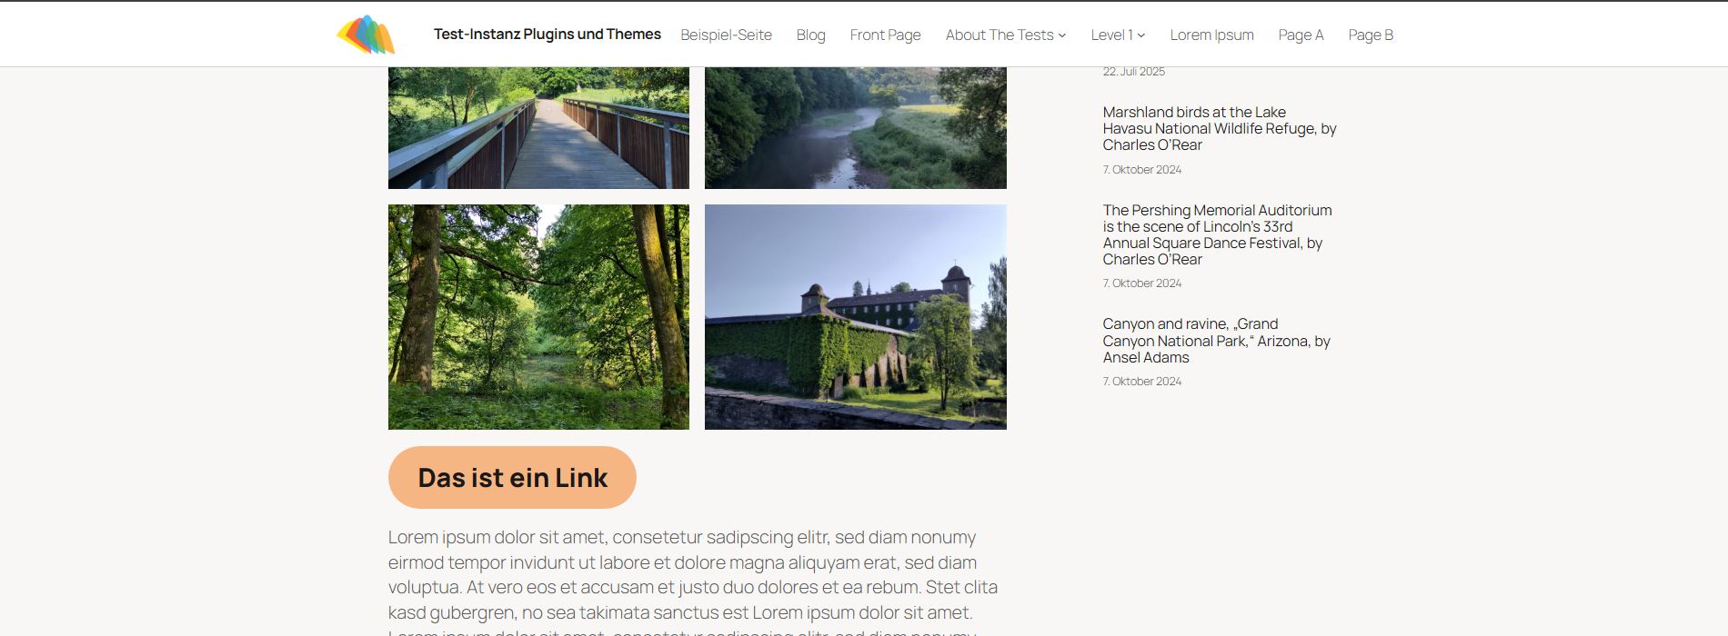This screenshot has height=636, width=1728.
Task: Open the ivy-covered castle image
Action: pos(856,317)
